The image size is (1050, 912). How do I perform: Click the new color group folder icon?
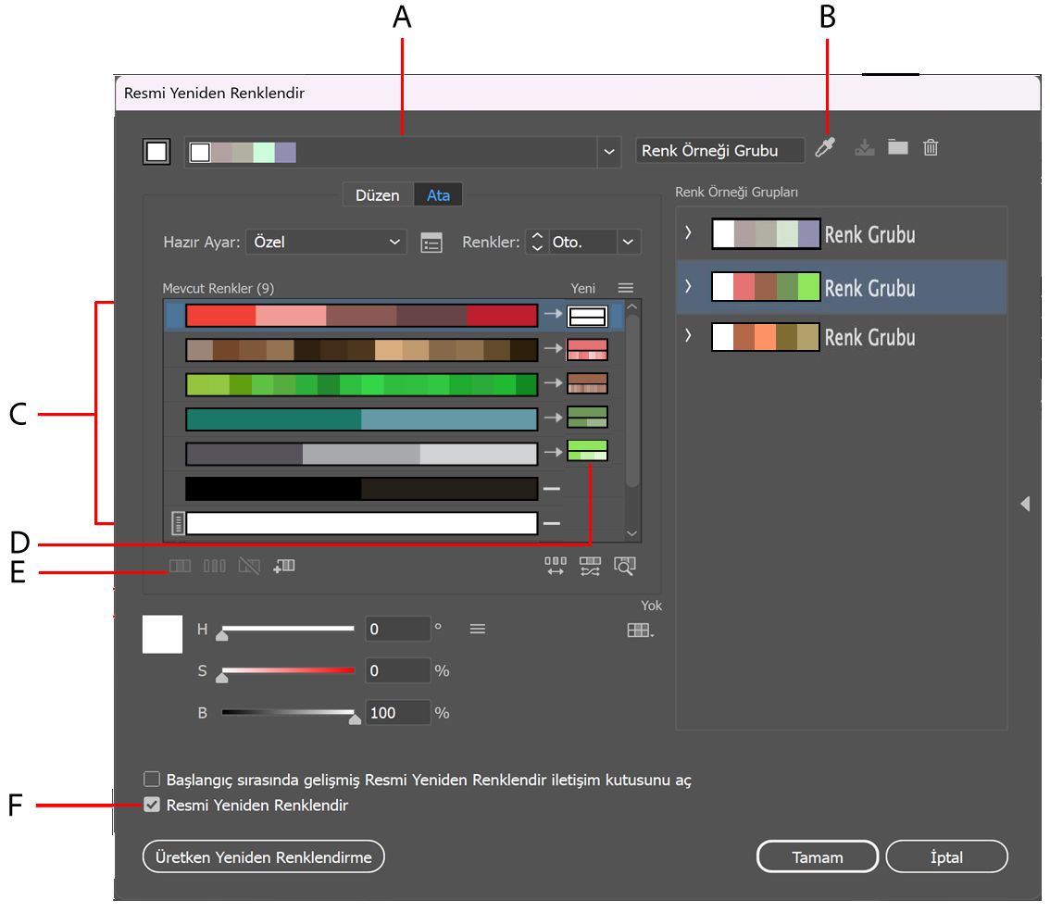[898, 146]
